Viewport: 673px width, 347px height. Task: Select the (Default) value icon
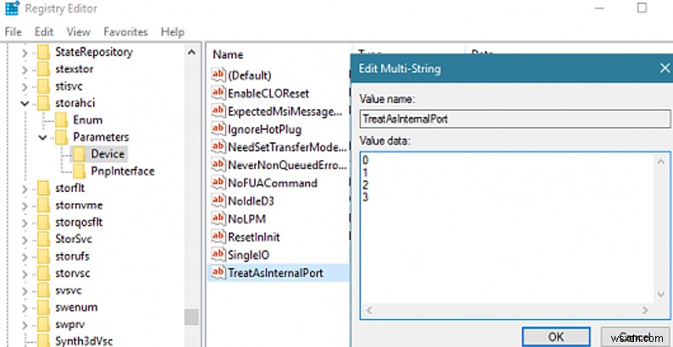pos(218,76)
